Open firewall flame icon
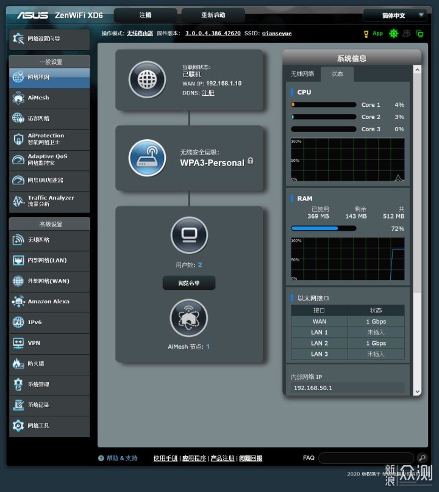Image resolution: width=439 pixels, height=492 pixels. [18, 364]
